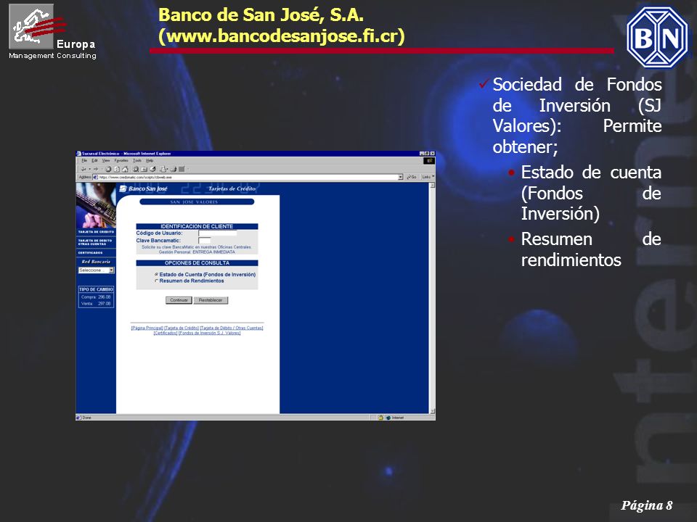
Task: Open the History toolbar icon
Action: [152, 169]
